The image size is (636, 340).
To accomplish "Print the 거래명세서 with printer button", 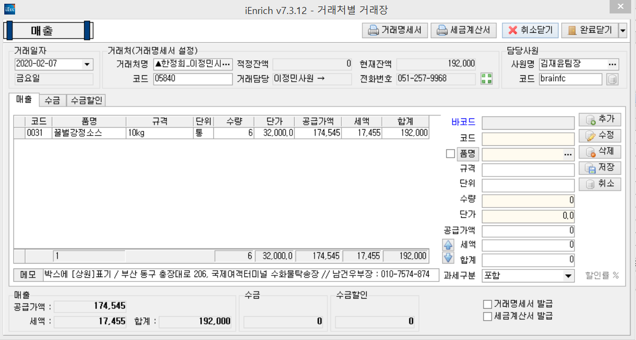I will (395, 31).
